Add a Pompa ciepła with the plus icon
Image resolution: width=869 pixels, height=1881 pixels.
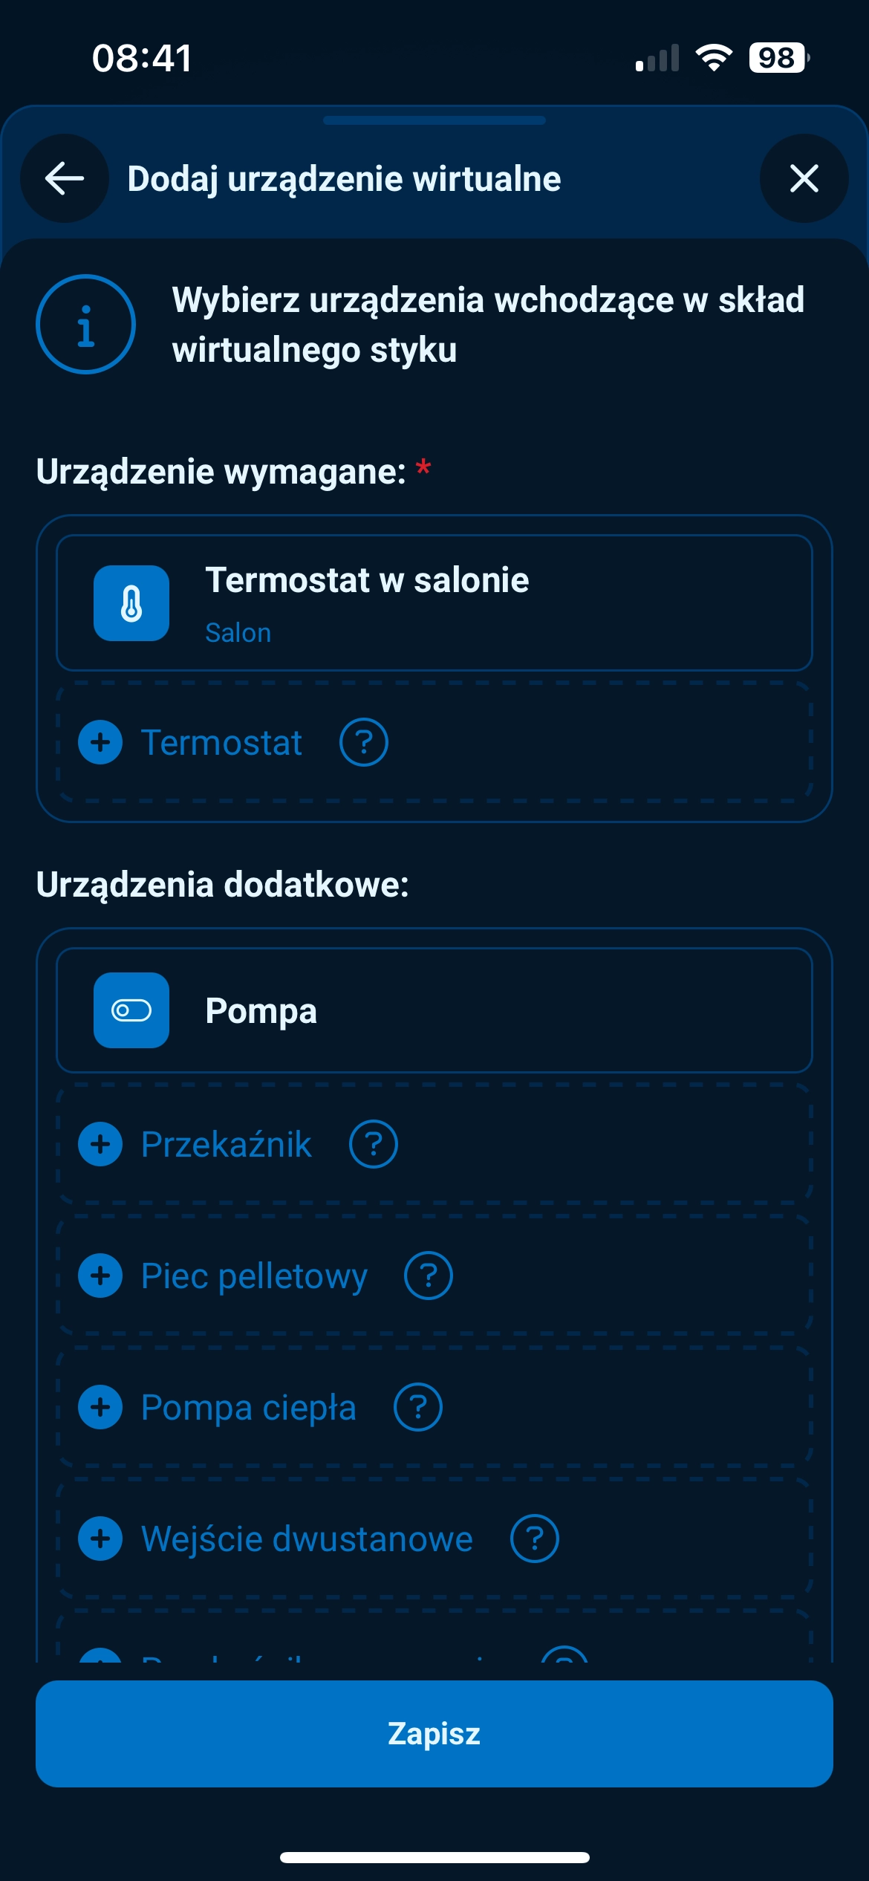pos(100,1407)
